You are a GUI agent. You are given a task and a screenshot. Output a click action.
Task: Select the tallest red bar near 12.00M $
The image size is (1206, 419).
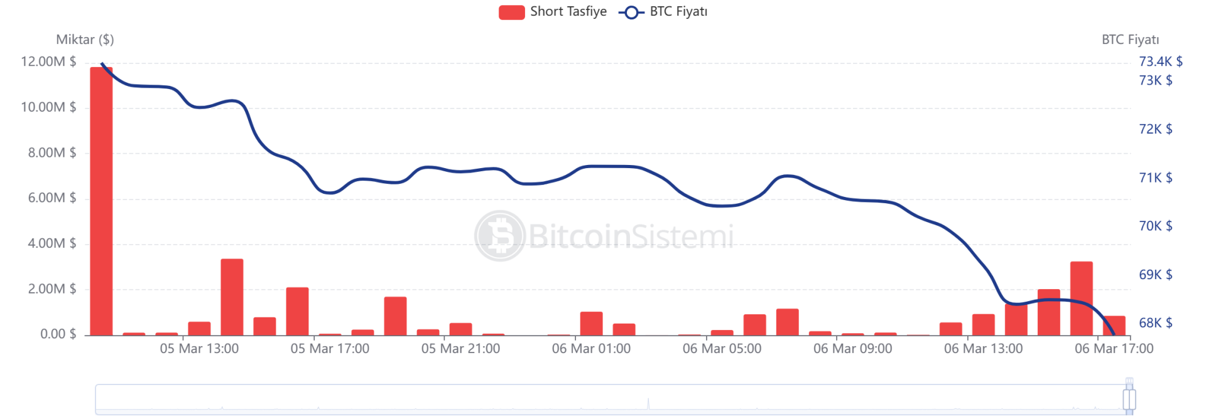tap(101, 201)
